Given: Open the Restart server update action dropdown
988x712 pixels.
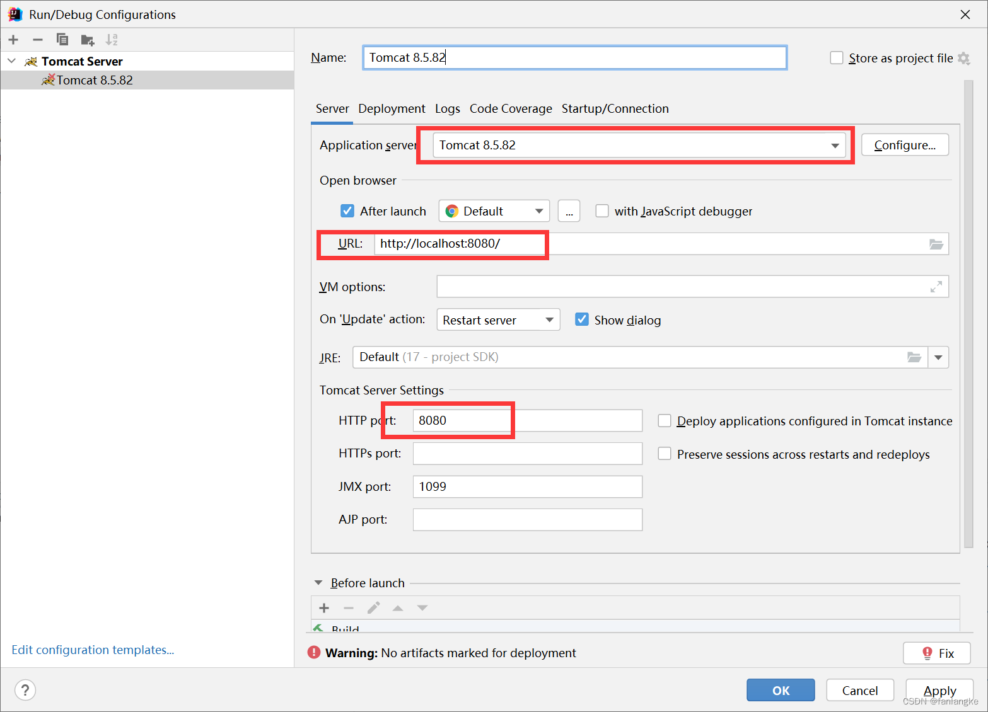Looking at the screenshot, I should pos(498,320).
